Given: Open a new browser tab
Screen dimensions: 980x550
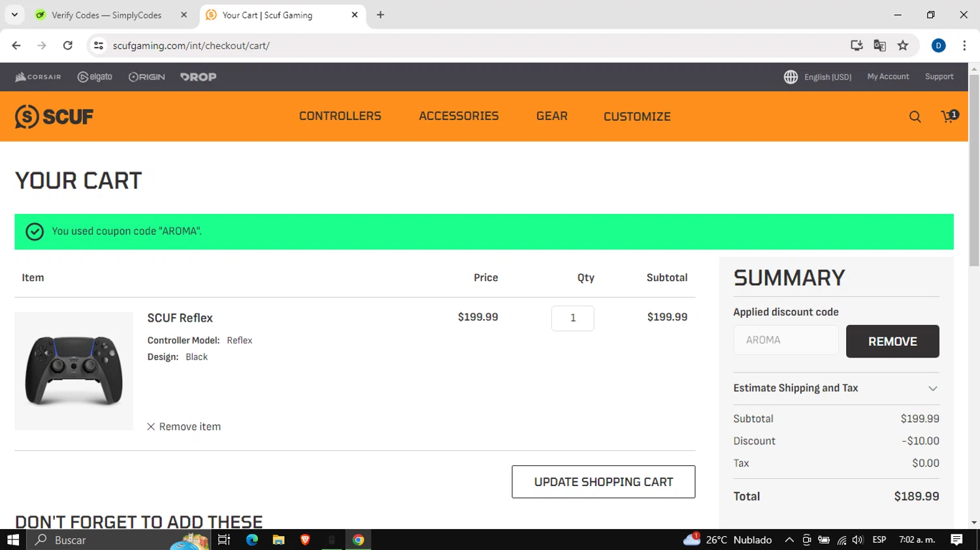Looking at the screenshot, I should pyautogui.click(x=380, y=14).
